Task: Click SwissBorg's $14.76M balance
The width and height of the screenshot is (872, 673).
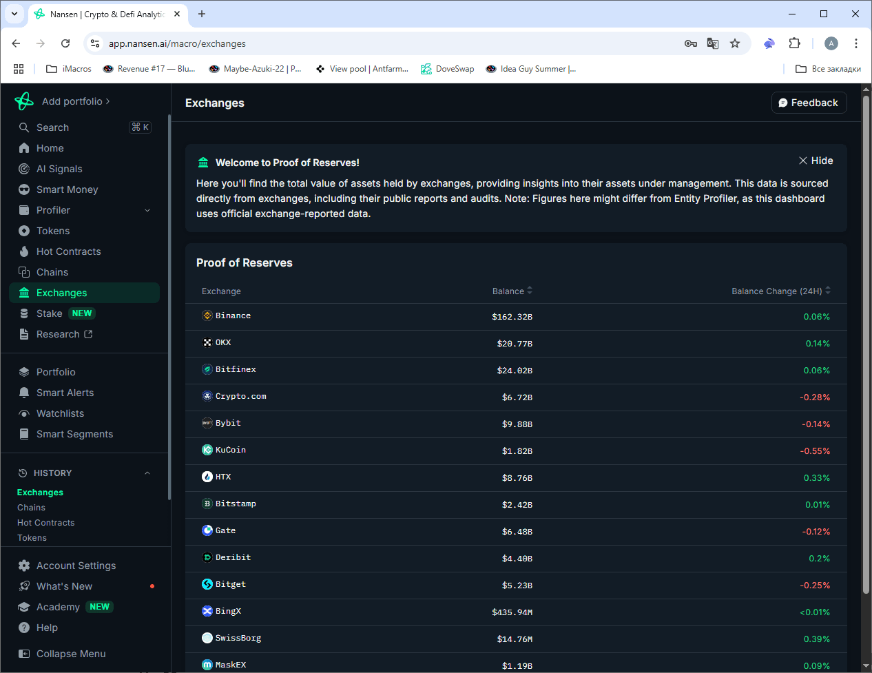Action: click(515, 639)
